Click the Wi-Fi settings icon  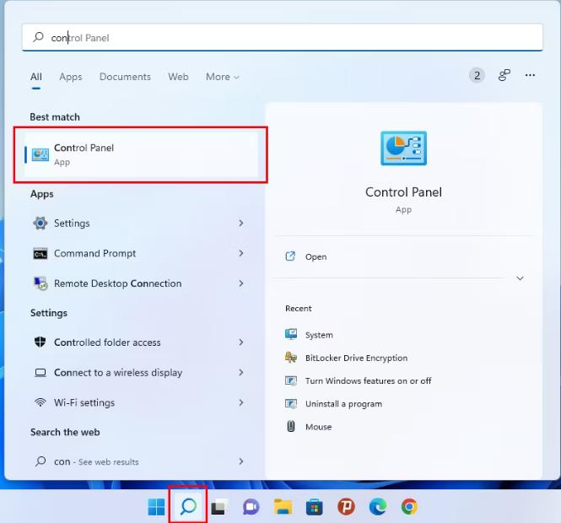40,402
